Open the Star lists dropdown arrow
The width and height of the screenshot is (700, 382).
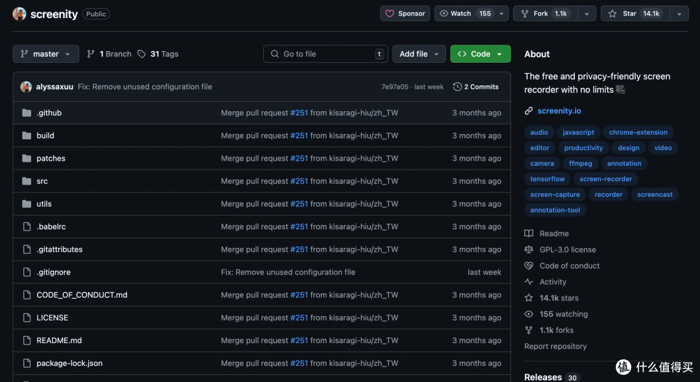click(x=679, y=14)
